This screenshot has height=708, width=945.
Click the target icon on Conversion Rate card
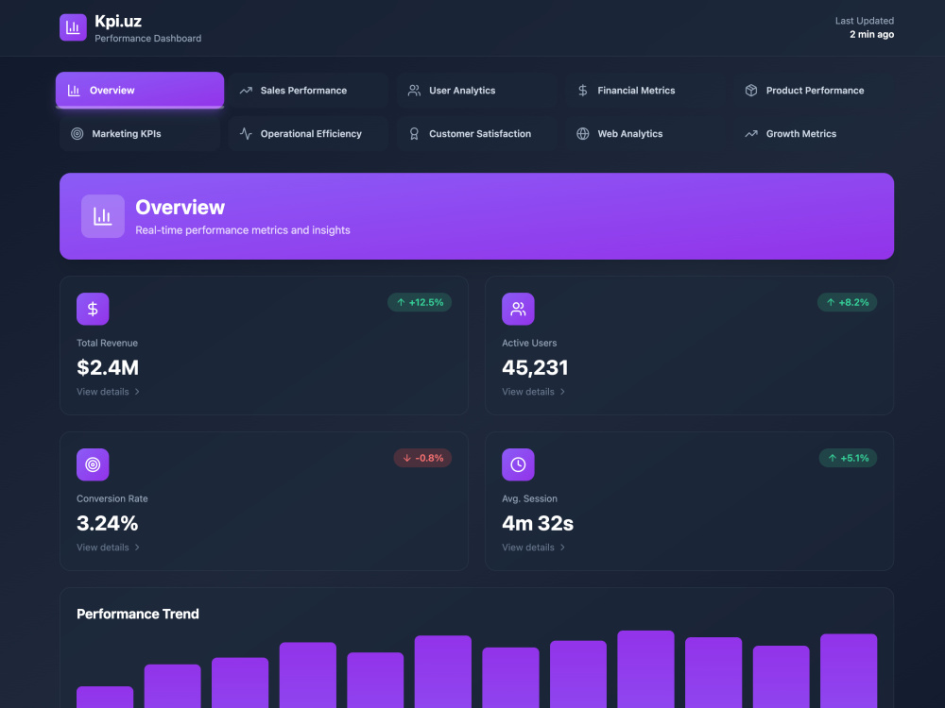click(93, 464)
